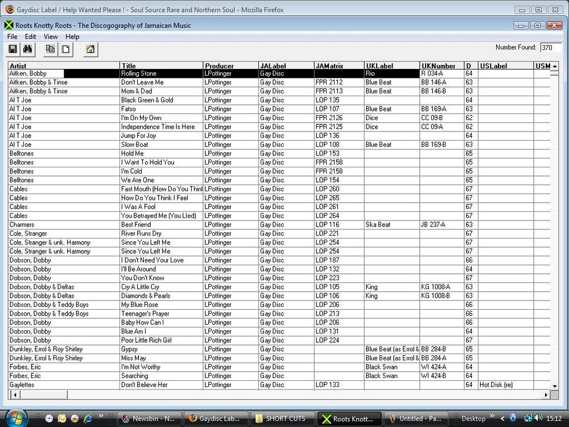The image size is (569, 427).
Task: Click the Copy toolbar icon
Action: [51, 50]
